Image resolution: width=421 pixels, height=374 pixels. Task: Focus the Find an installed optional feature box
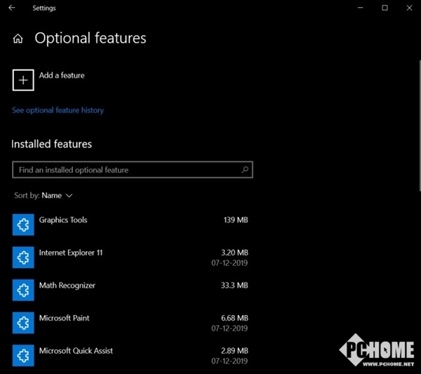point(126,170)
